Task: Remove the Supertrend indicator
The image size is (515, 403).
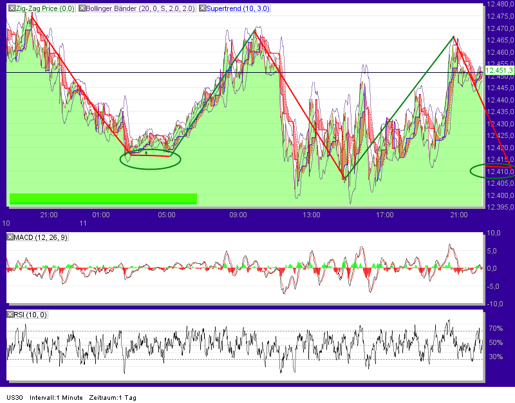Action: click(202, 8)
